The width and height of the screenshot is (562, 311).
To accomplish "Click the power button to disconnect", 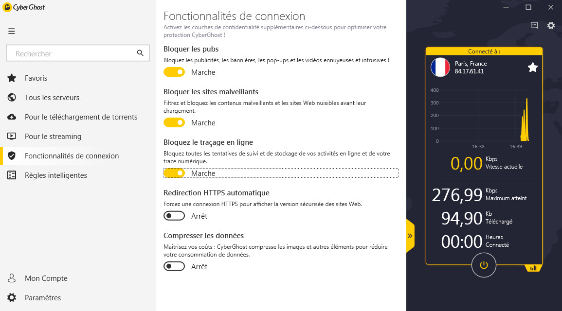I will 484,265.
